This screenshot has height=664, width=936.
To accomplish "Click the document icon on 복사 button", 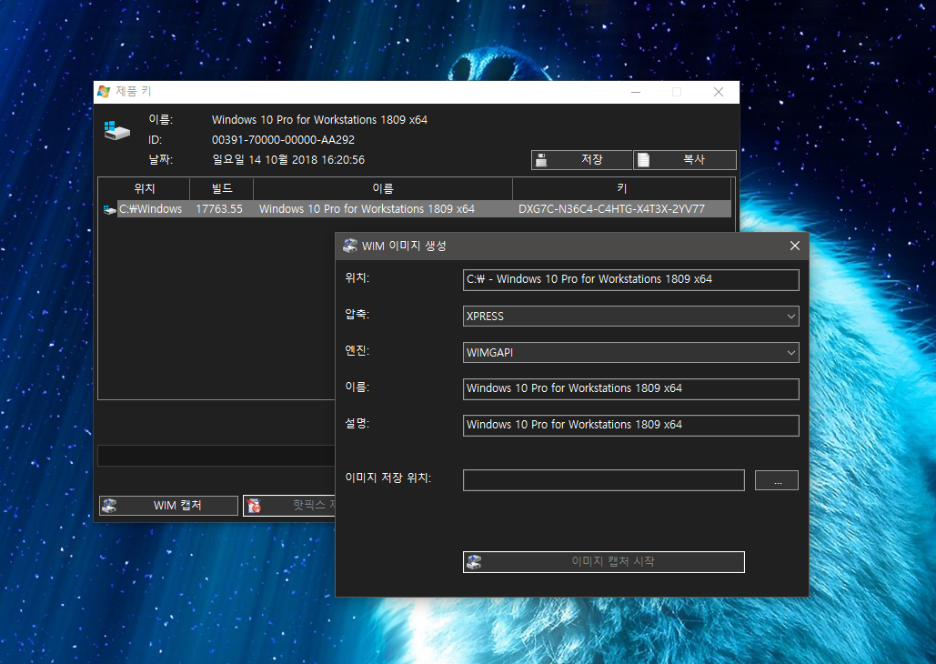I will [x=643, y=160].
